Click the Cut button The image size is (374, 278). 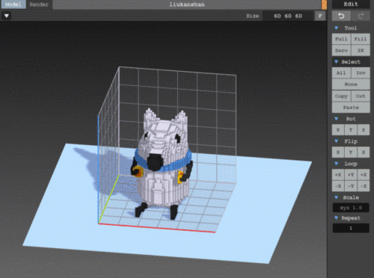361,96
